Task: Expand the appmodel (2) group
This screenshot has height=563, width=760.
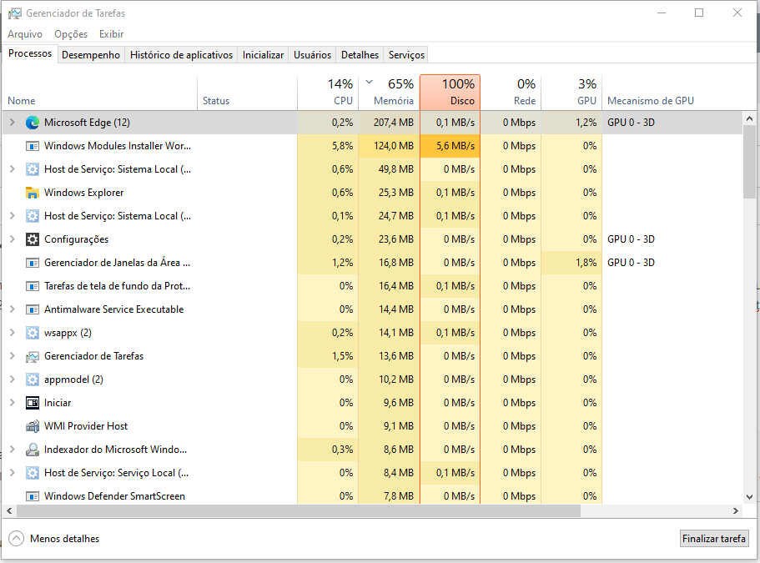Action: point(13,380)
